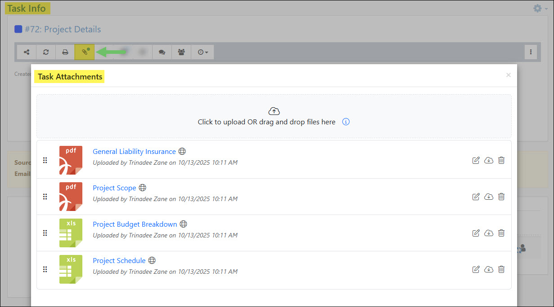
Task: Open the Project Schedule attachment link
Action: click(x=119, y=260)
